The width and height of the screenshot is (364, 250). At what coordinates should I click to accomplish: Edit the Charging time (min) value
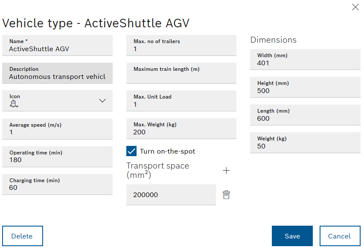tap(57, 188)
